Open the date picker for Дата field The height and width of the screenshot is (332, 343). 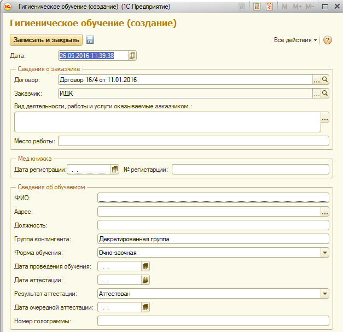coord(132,55)
